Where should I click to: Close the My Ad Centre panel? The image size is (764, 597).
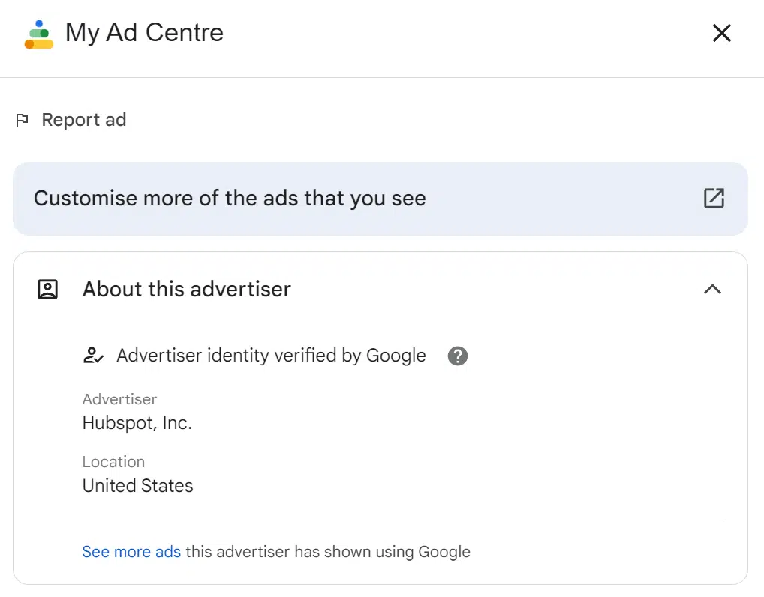pos(721,33)
